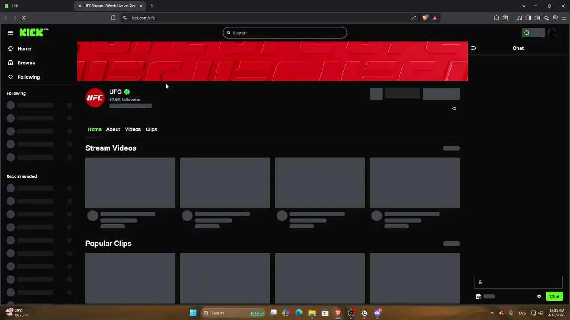Click the KICK logo
The image size is (570, 320).
point(34,32)
